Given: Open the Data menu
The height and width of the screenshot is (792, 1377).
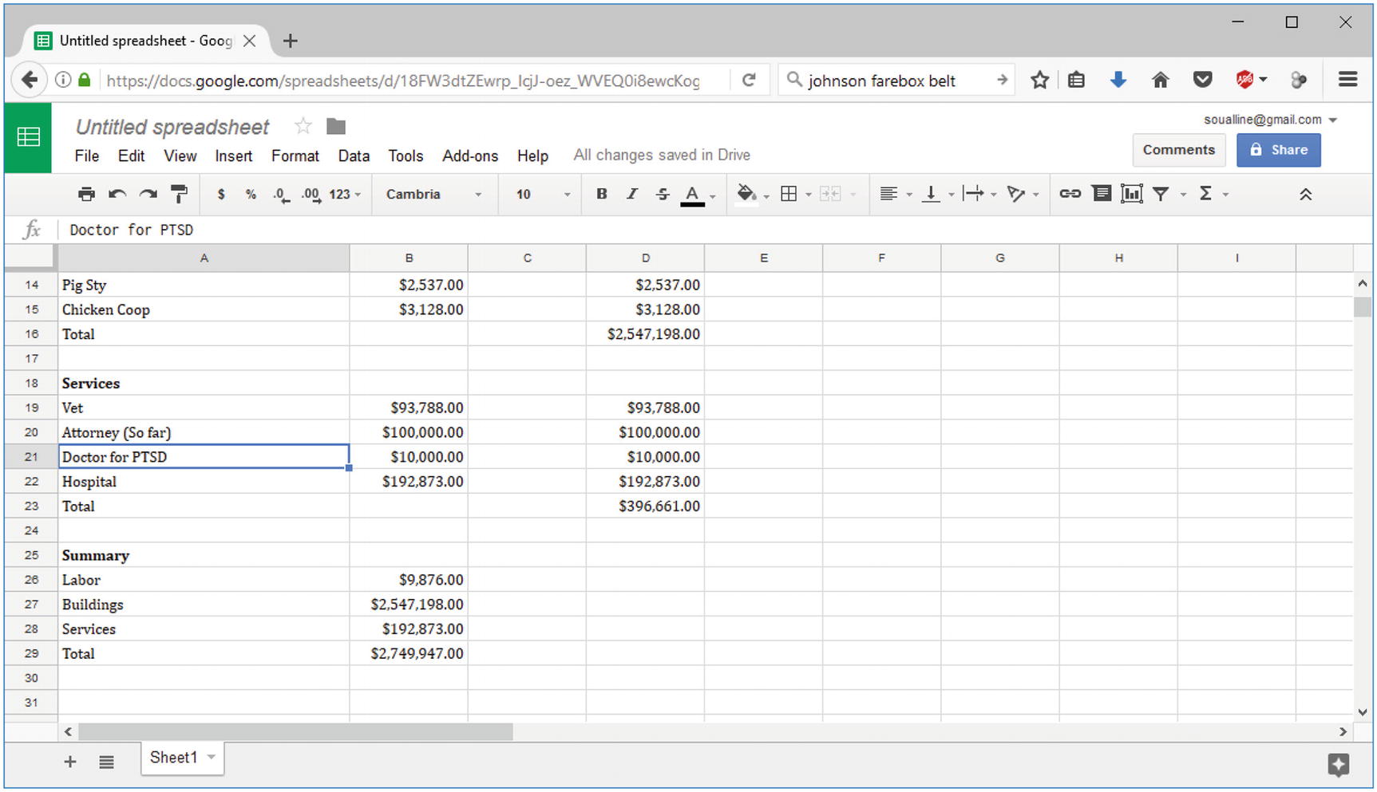Looking at the screenshot, I should (x=354, y=156).
